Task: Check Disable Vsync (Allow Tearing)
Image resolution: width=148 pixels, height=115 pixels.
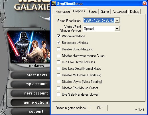Action: point(58,81)
